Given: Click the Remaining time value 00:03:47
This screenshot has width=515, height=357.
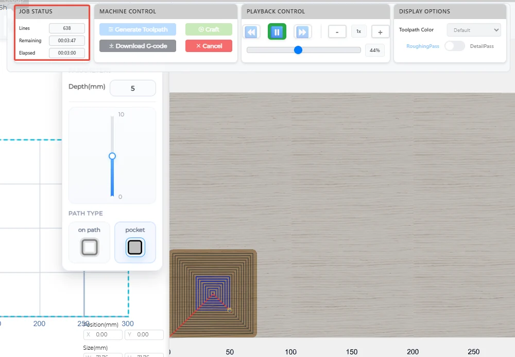Looking at the screenshot, I should click(67, 40).
